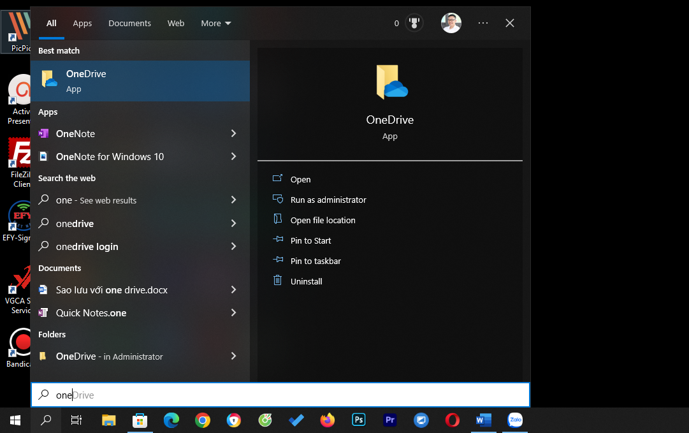Image resolution: width=689 pixels, height=433 pixels.
Task: Open the rewards trophy badge
Action: (x=414, y=23)
